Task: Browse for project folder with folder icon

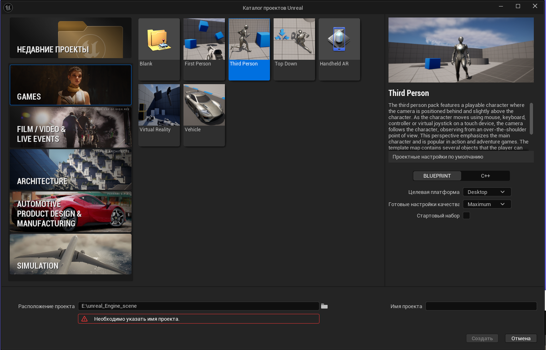Action: (x=324, y=306)
